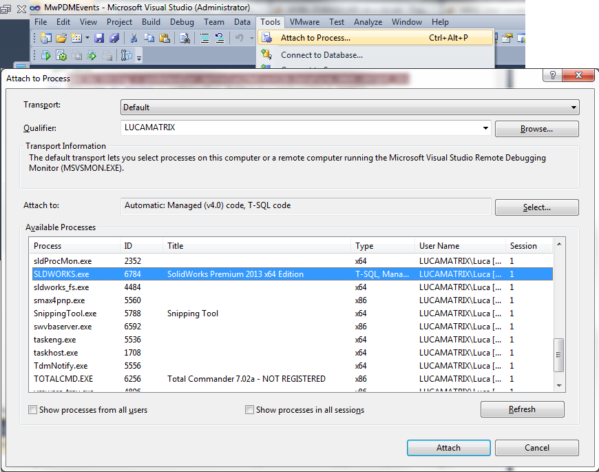The height and width of the screenshot is (472, 599).
Task: Click the restore window icon at top-left
Action: pyautogui.click(x=6, y=8)
